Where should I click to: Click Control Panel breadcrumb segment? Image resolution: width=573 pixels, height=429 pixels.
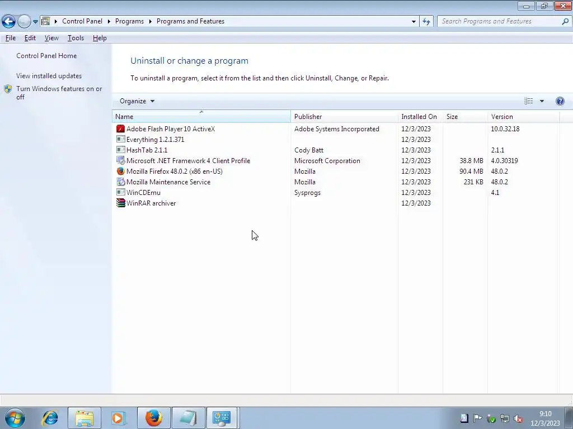[x=82, y=21]
